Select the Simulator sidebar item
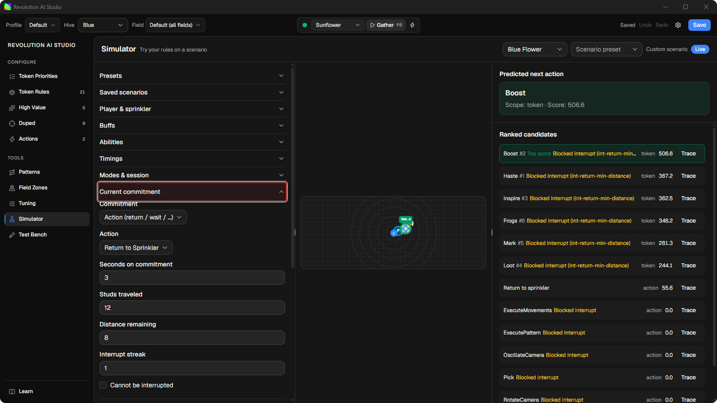This screenshot has height=403, width=717. click(47, 219)
